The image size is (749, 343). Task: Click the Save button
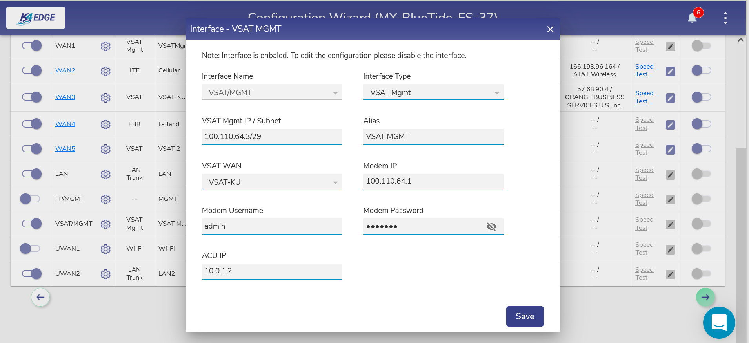coord(525,316)
